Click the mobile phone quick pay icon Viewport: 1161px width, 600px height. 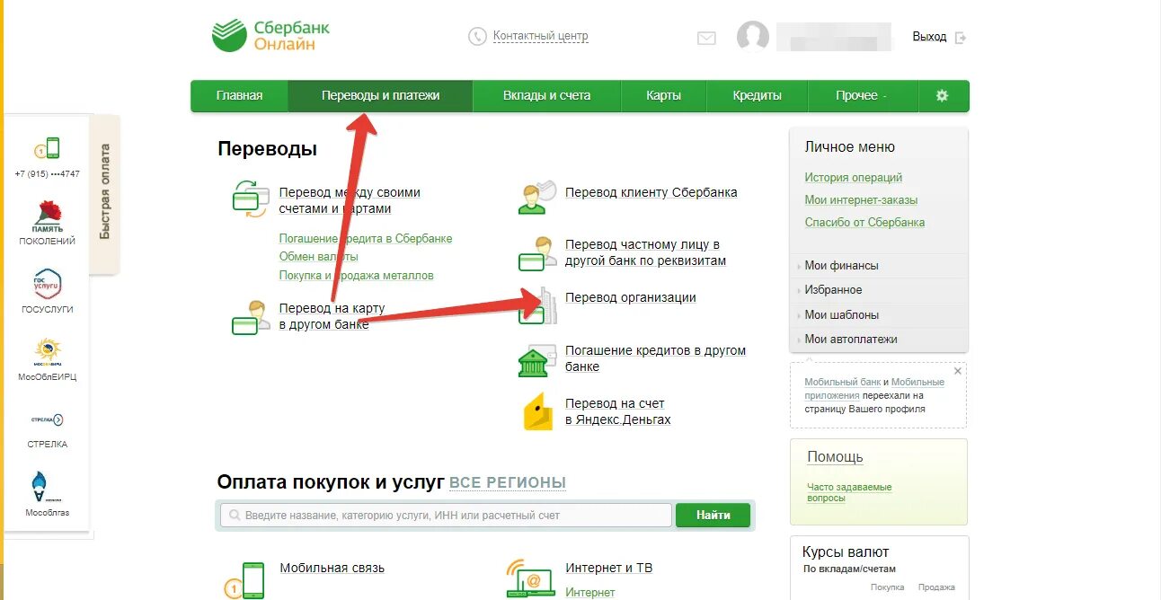coord(47,149)
